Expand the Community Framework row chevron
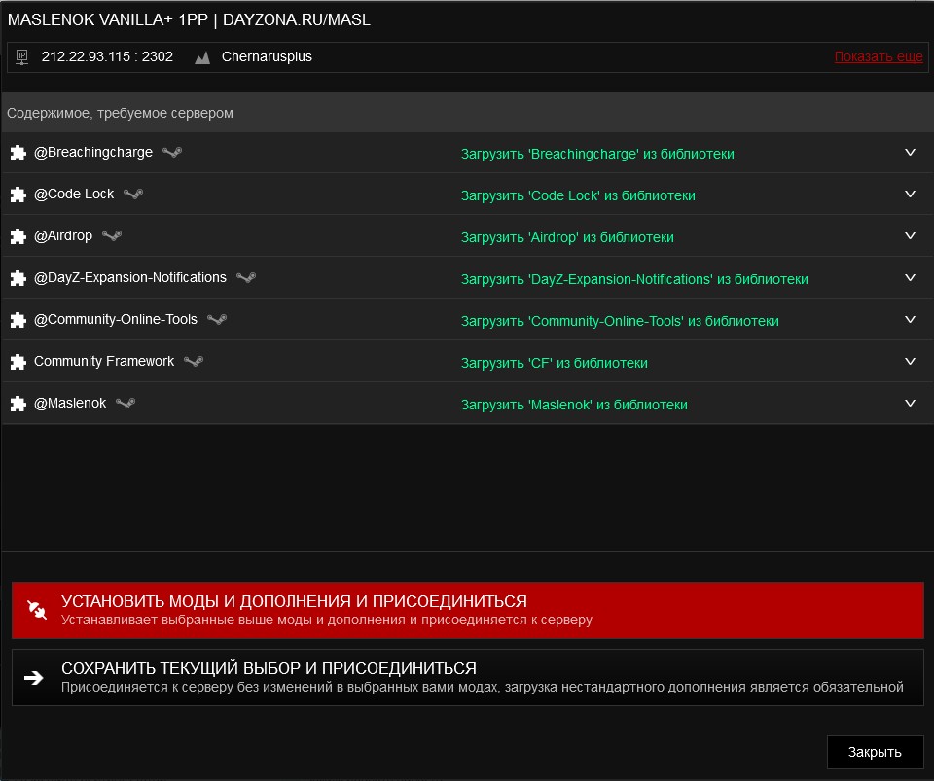Screen dimensions: 934x781 click(x=911, y=362)
